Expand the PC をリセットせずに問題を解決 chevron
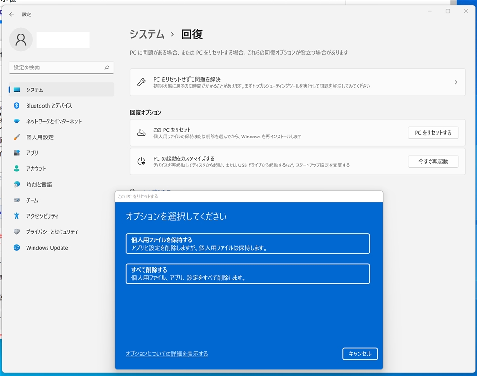477x376 pixels. point(456,82)
